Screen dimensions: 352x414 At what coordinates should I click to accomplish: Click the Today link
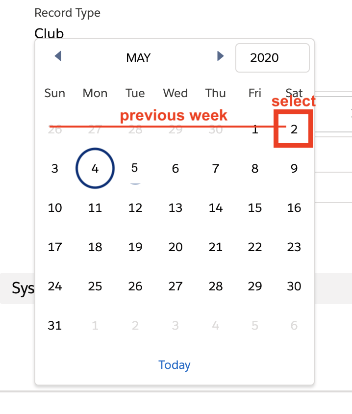[175, 365]
